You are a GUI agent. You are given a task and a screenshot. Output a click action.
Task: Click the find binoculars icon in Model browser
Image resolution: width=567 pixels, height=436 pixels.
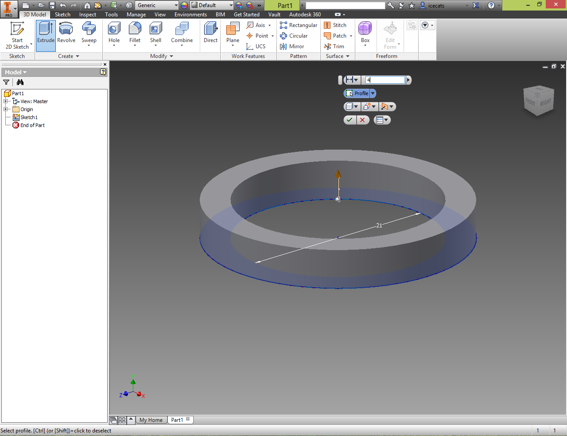coord(20,82)
